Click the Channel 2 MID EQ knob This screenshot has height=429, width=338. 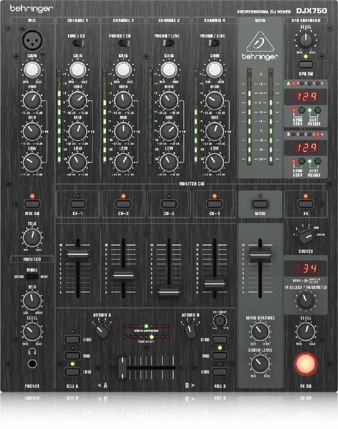click(x=124, y=131)
